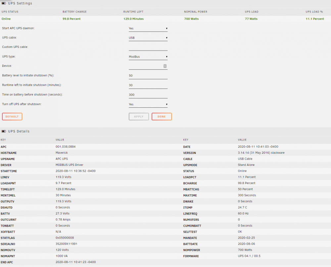Select the MANDATE value 2020-02-25
331x267 pixels.
pyautogui.click(x=246, y=238)
